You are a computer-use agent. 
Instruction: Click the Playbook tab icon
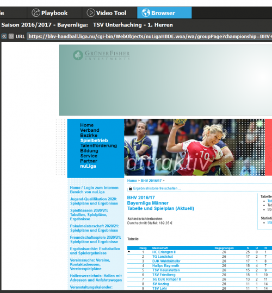36,13
